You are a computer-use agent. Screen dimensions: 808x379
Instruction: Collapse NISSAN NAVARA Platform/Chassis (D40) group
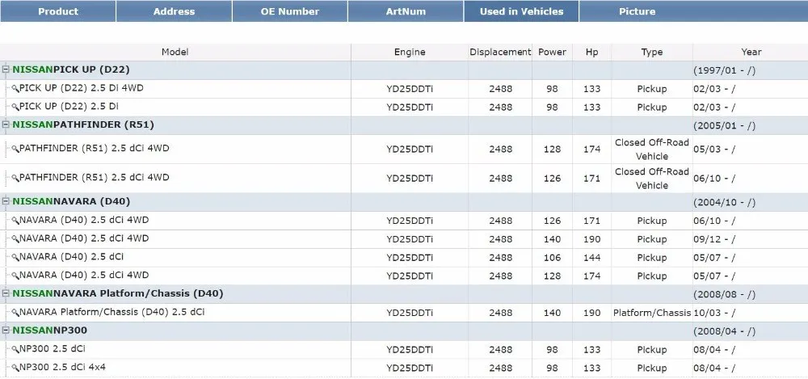(x=6, y=294)
